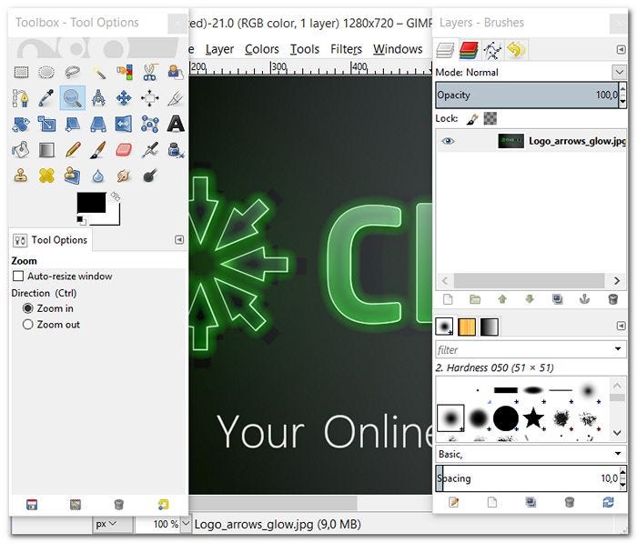Viewport: 637px width, 543px height.
Task: Hide the Logo_arrows_glow.jpg layer
Action: 448,141
